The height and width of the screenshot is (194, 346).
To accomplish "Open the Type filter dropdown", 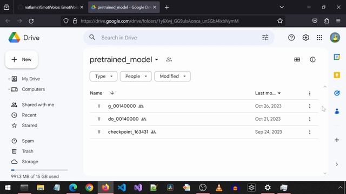I will (x=103, y=77).
